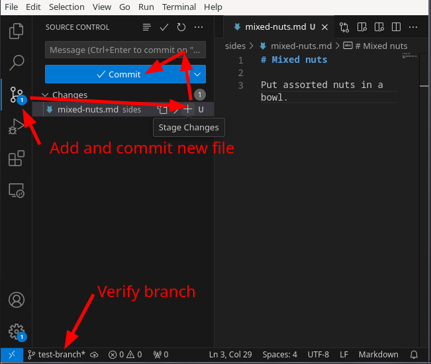
Task: Open the Extensions view icon
Action: [x=16, y=158]
